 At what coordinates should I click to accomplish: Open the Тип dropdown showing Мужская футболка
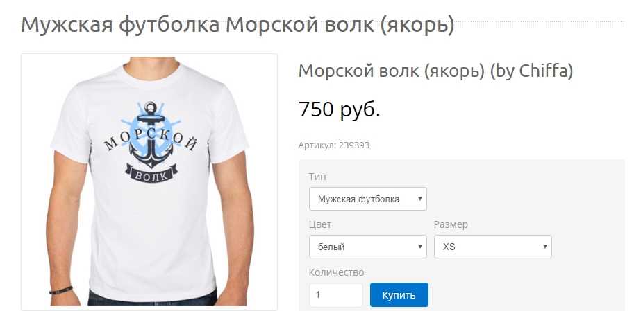click(367, 199)
